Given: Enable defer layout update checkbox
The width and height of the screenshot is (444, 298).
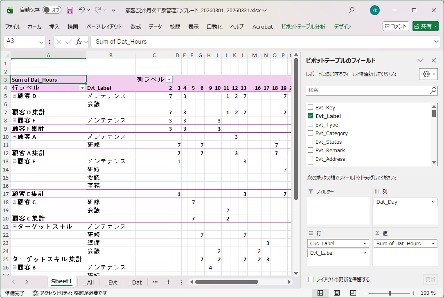Looking at the screenshot, I should (x=311, y=280).
